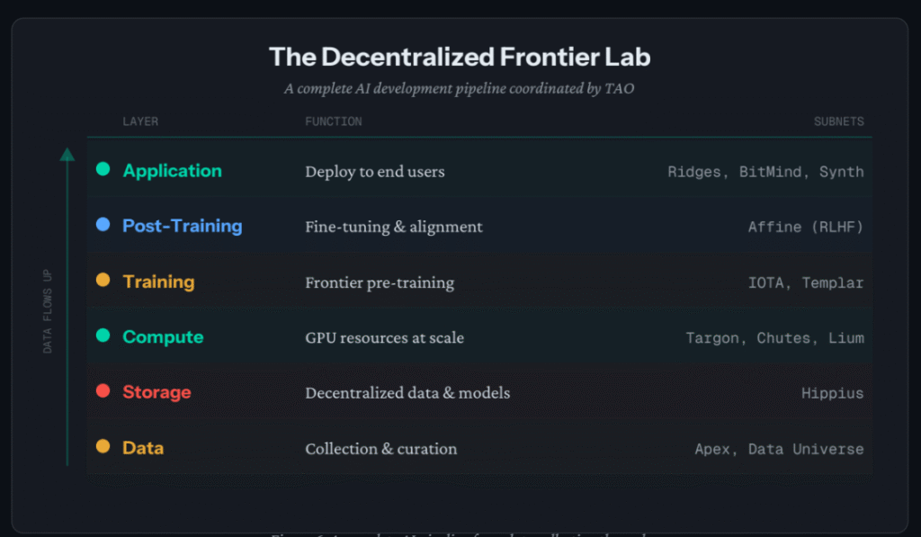Click the green dot beside Compute
Image resolution: width=921 pixels, height=537 pixels.
(103, 336)
